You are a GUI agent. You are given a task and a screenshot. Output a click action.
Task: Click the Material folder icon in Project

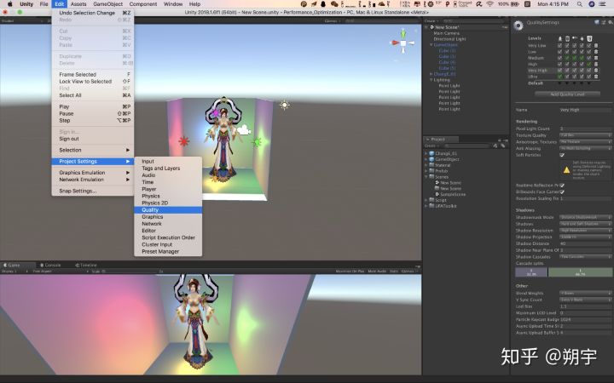pyautogui.click(x=432, y=165)
